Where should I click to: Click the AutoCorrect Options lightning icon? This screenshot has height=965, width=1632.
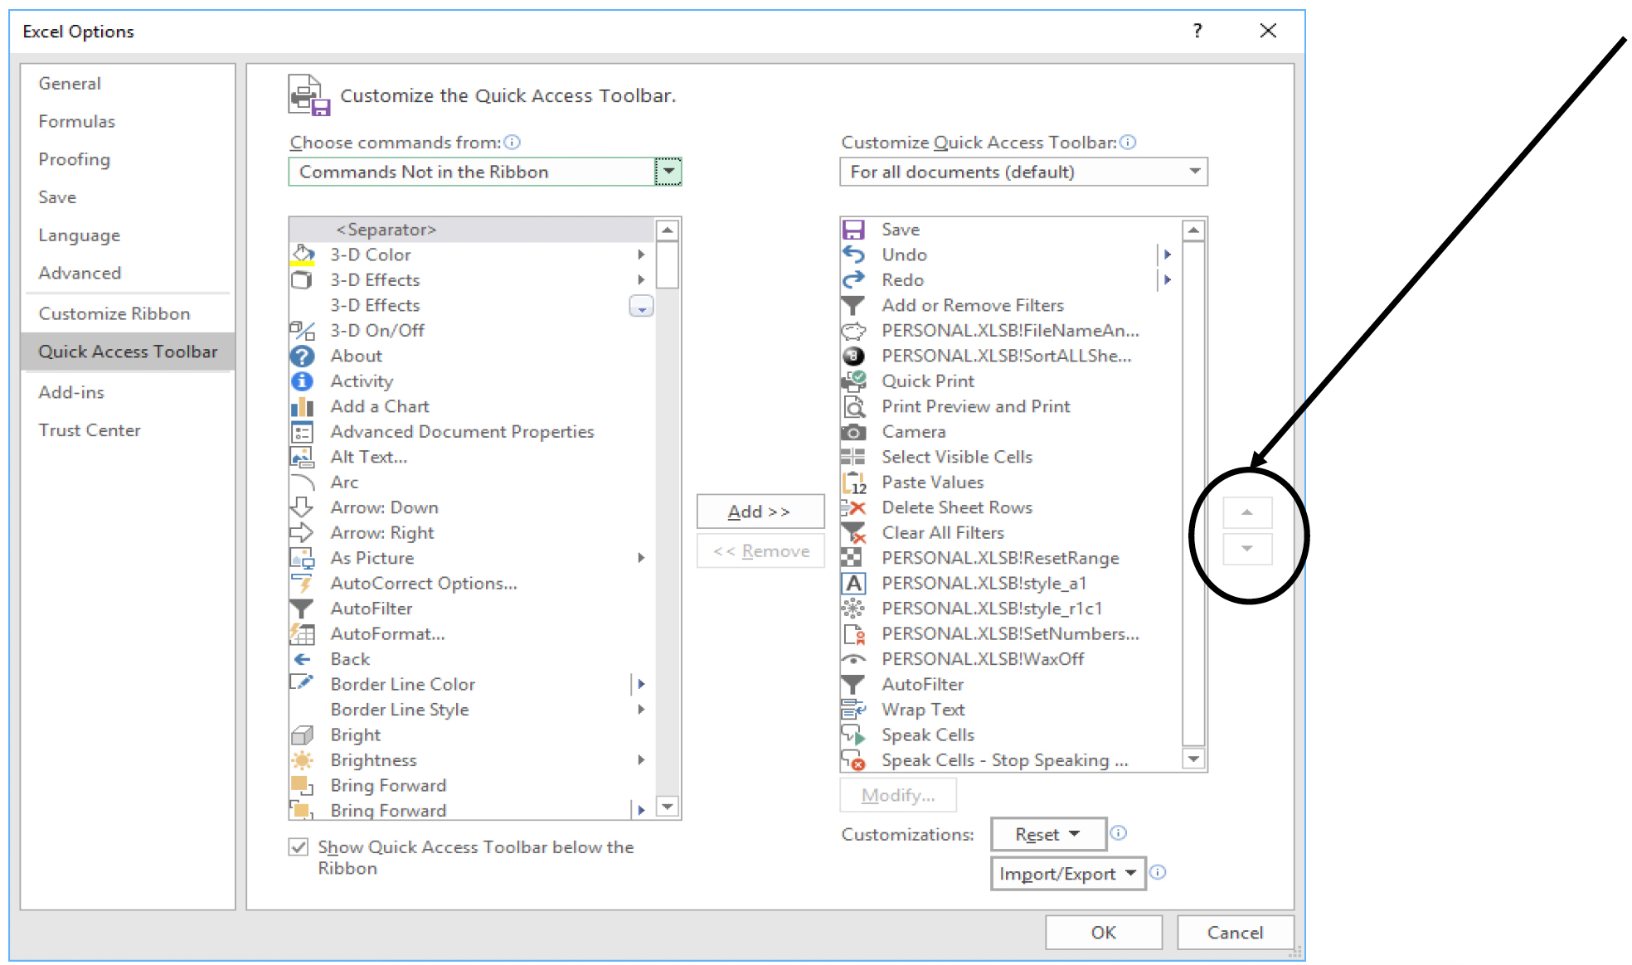303,584
